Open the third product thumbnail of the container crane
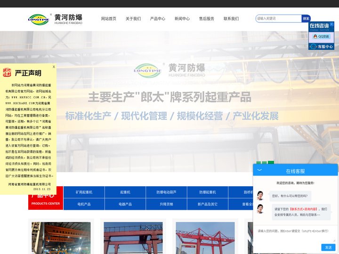339x254 pixels. point(205,238)
